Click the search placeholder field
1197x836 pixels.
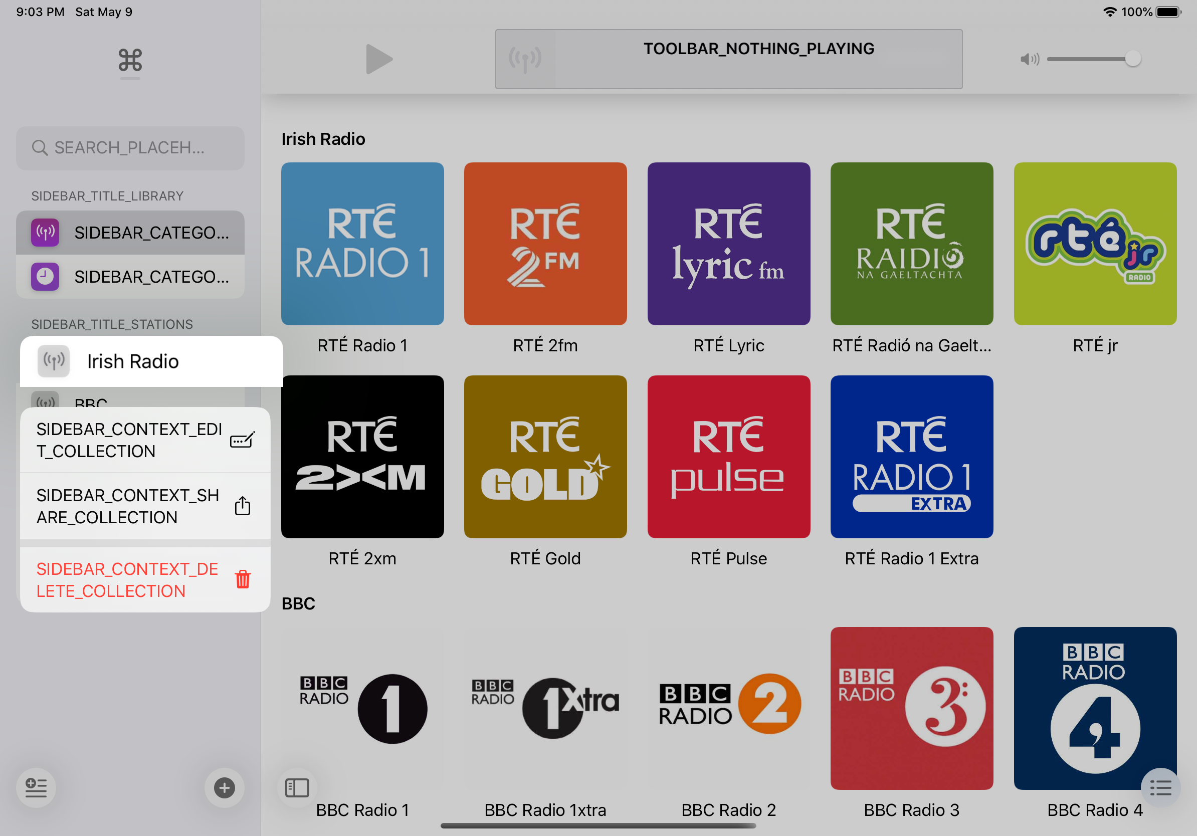tap(130, 148)
